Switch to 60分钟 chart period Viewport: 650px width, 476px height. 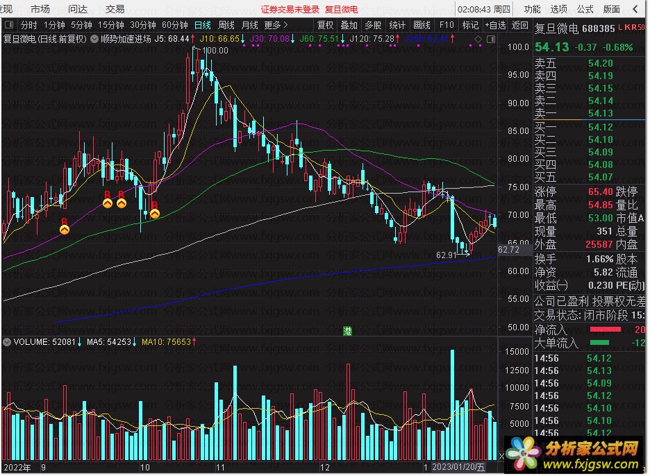pyautogui.click(x=175, y=25)
